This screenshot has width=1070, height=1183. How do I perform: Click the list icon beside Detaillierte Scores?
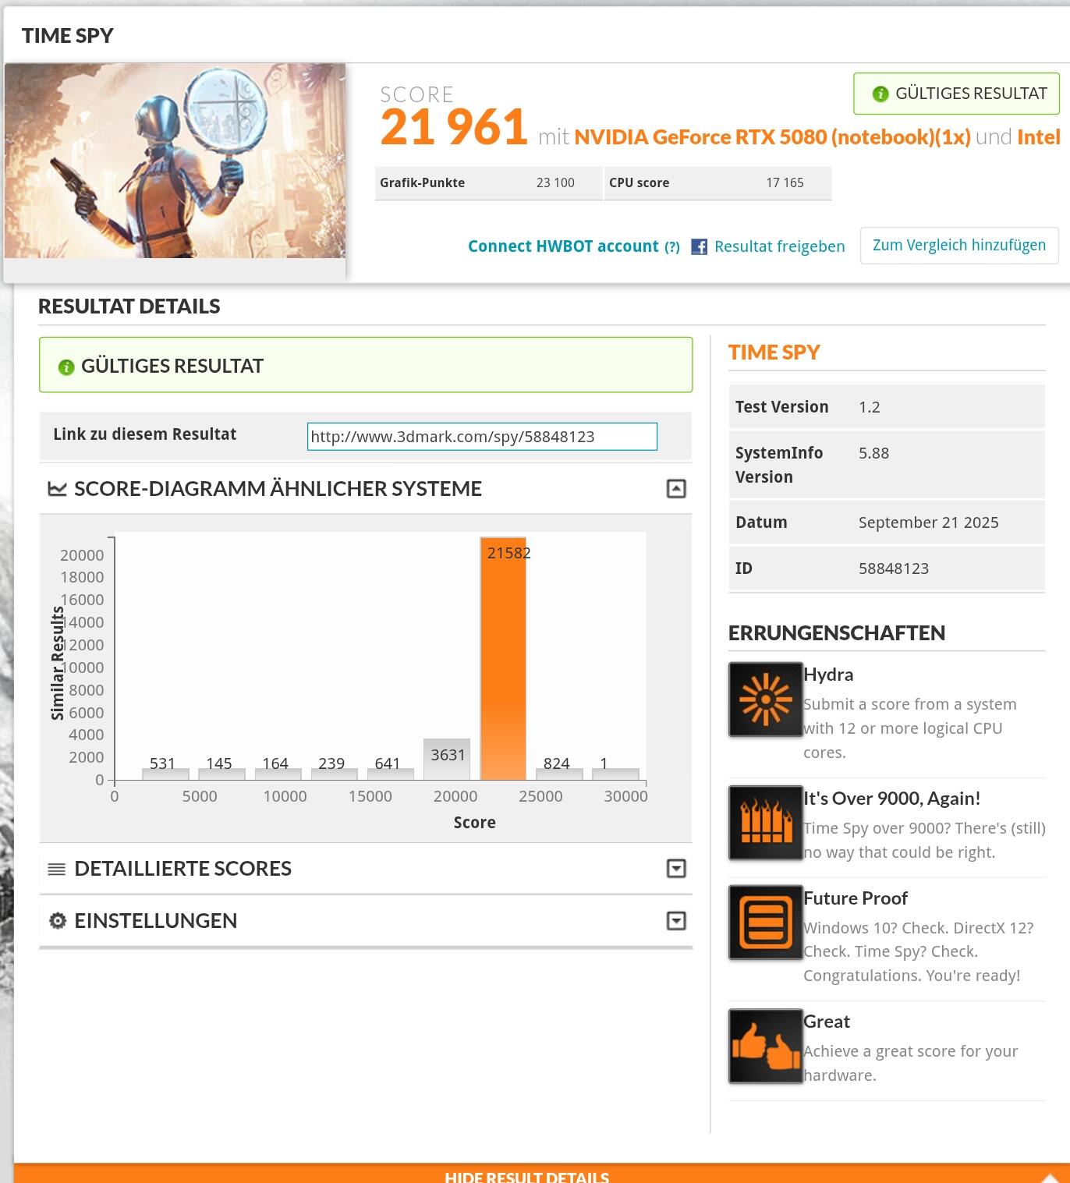[x=57, y=869]
